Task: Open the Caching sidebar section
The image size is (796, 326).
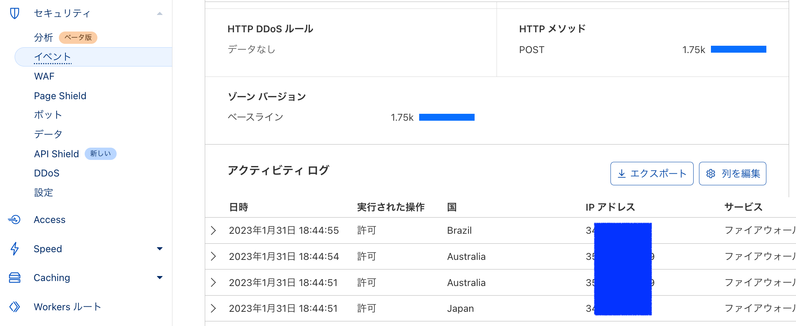Action: (x=52, y=278)
